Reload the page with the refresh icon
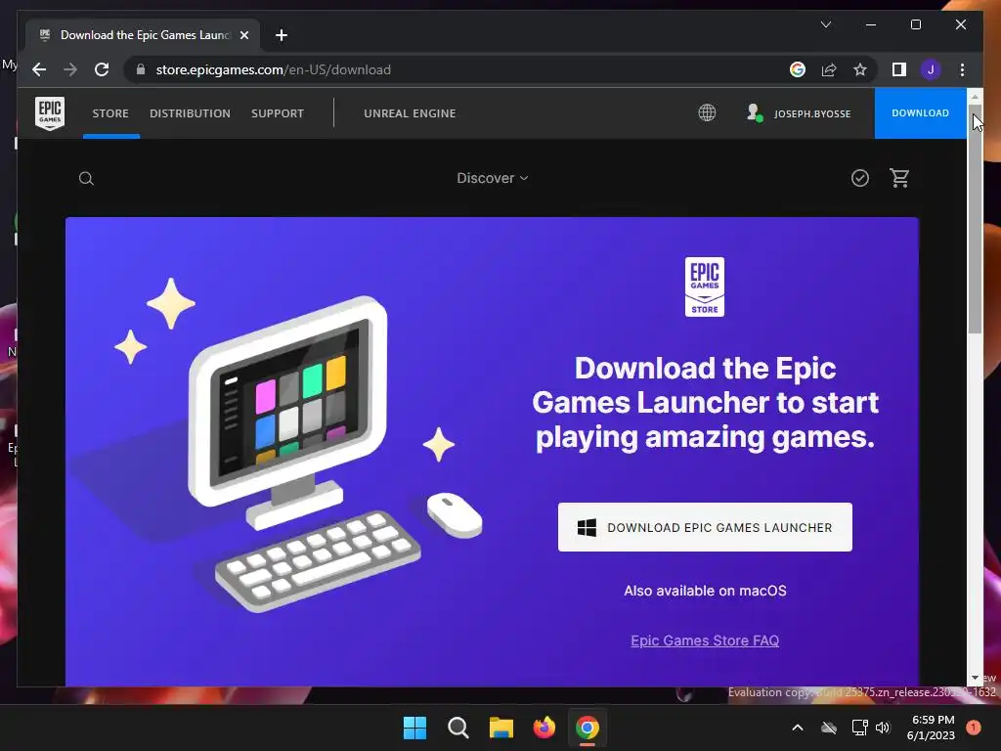1001x751 pixels. point(102,69)
